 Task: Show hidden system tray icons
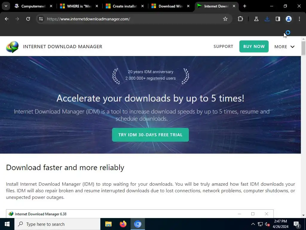pyautogui.click(x=253, y=224)
